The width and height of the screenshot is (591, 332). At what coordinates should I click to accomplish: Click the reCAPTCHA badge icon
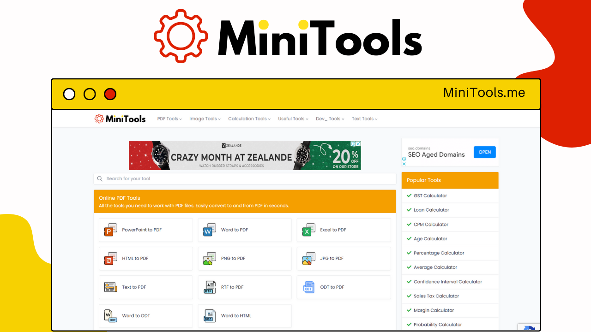tap(529, 328)
